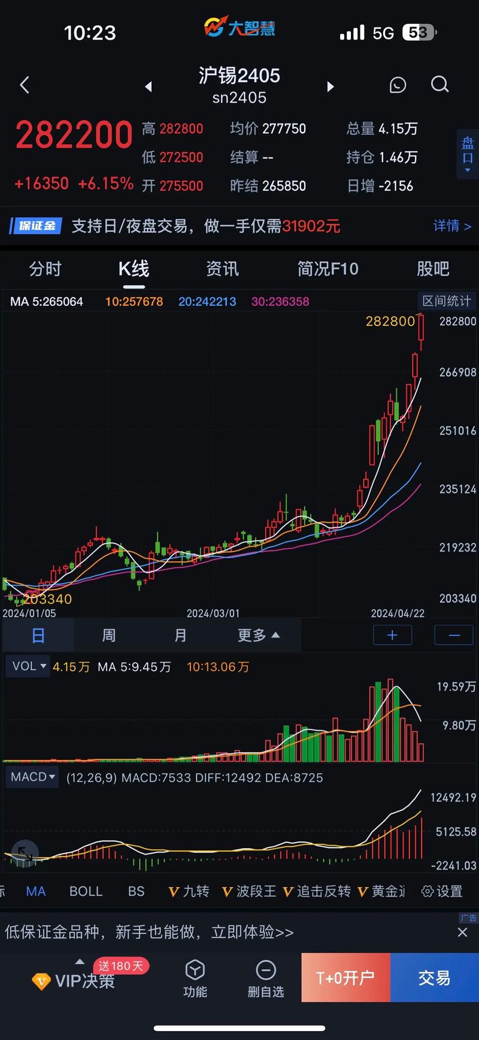This screenshot has height=1040, width=479.
Task: Remove from watchlist via 删自选
Action: [x=265, y=978]
